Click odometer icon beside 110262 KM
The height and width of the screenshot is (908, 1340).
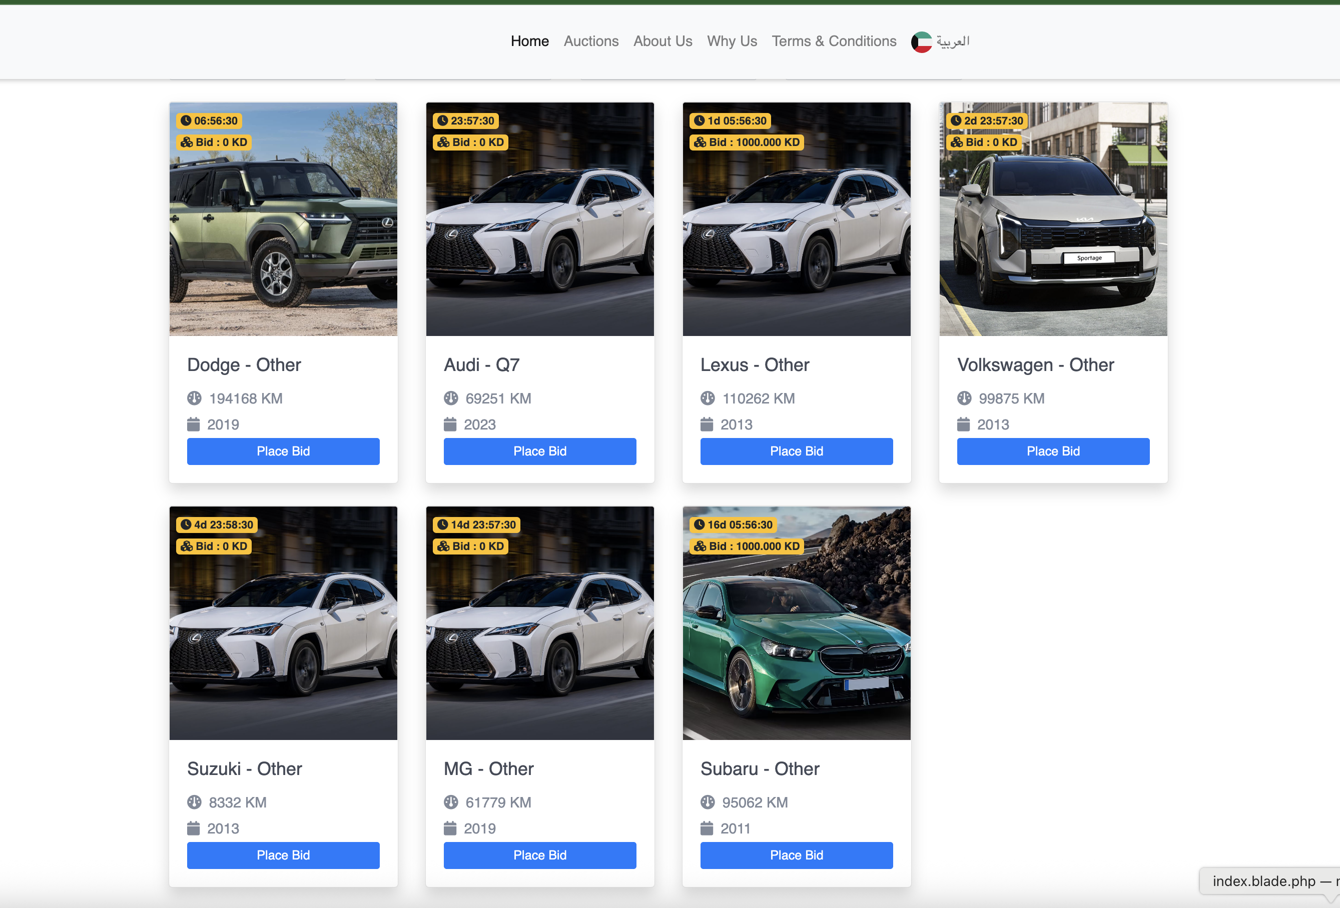(x=707, y=398)
